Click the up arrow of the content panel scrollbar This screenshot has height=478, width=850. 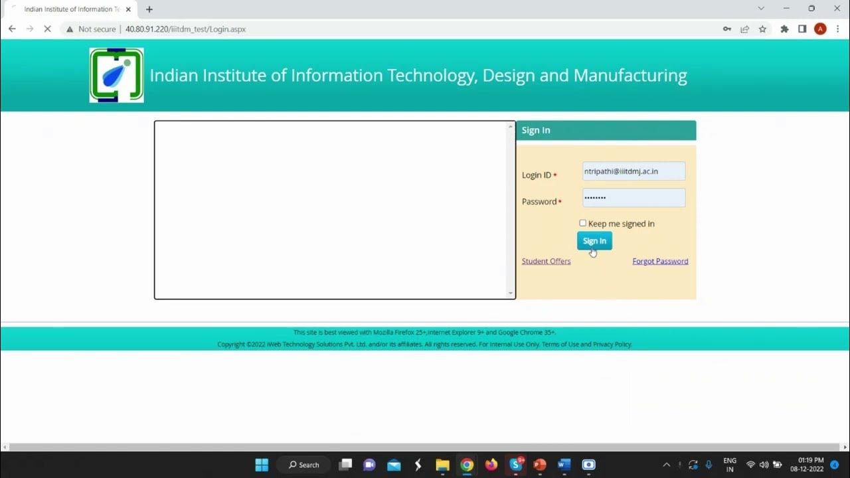(511, 125)
